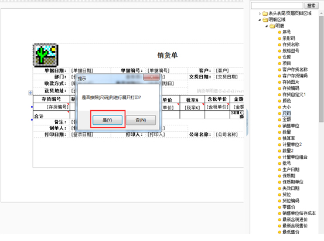324x241 pixels.
Task: Collapse the 明细区域 tree node
Action: tap(260, 20)
